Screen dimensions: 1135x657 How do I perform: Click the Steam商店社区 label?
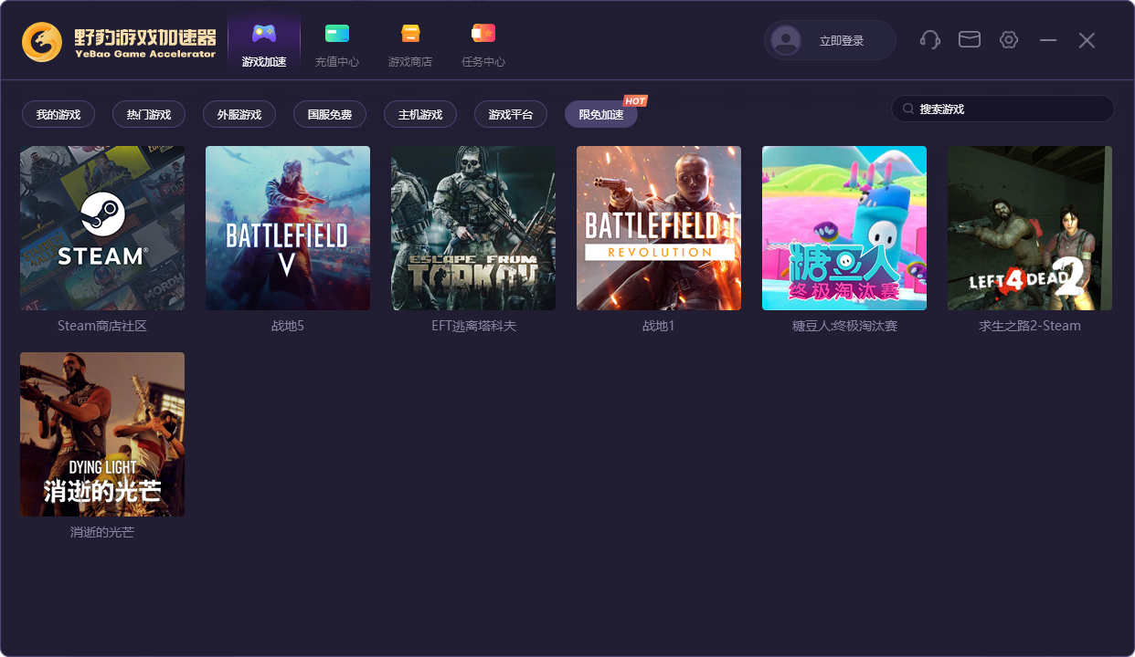102,326
